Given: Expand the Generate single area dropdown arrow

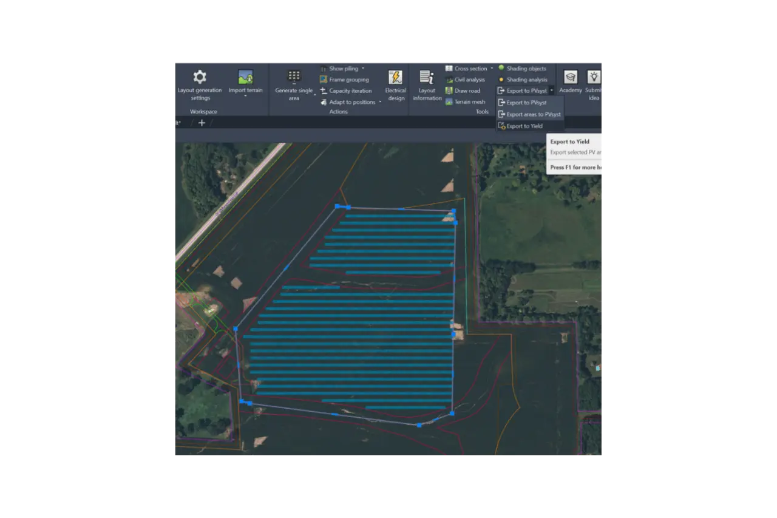Looking at the screenshot, I should pyautogui.click(x=315, y=94).
